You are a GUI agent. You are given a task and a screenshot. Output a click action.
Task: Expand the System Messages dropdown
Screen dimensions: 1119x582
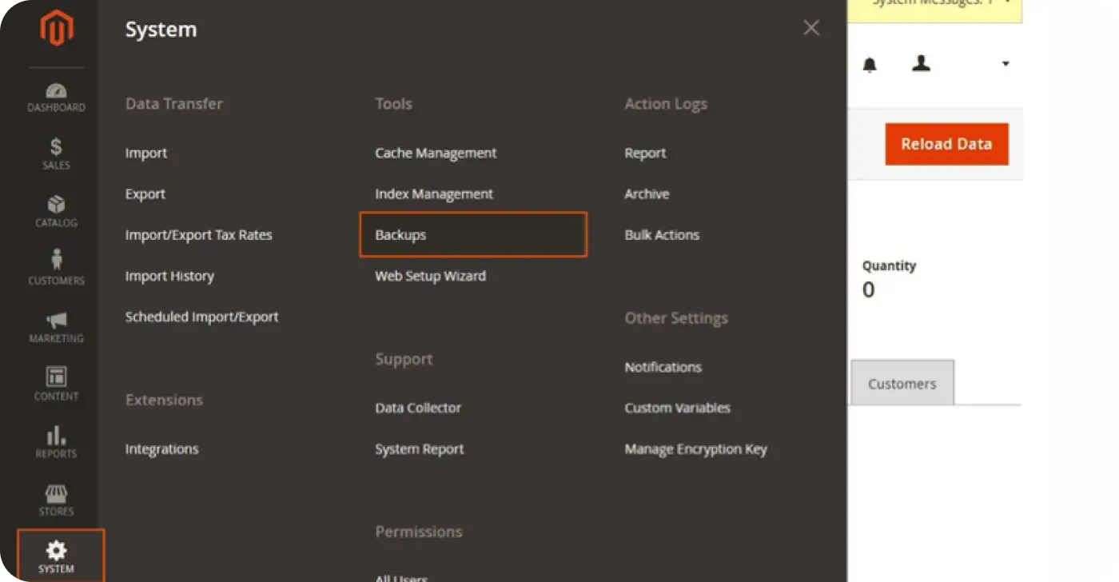(x=1006, y=3)
